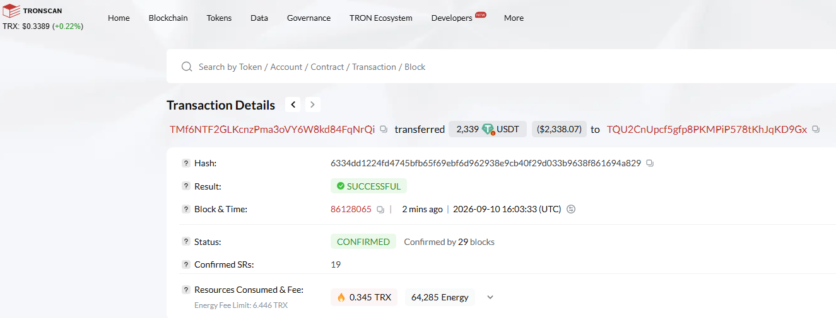Open the Home menu
Viewport: 836px width, 318px height.
[x=119, y=18]
